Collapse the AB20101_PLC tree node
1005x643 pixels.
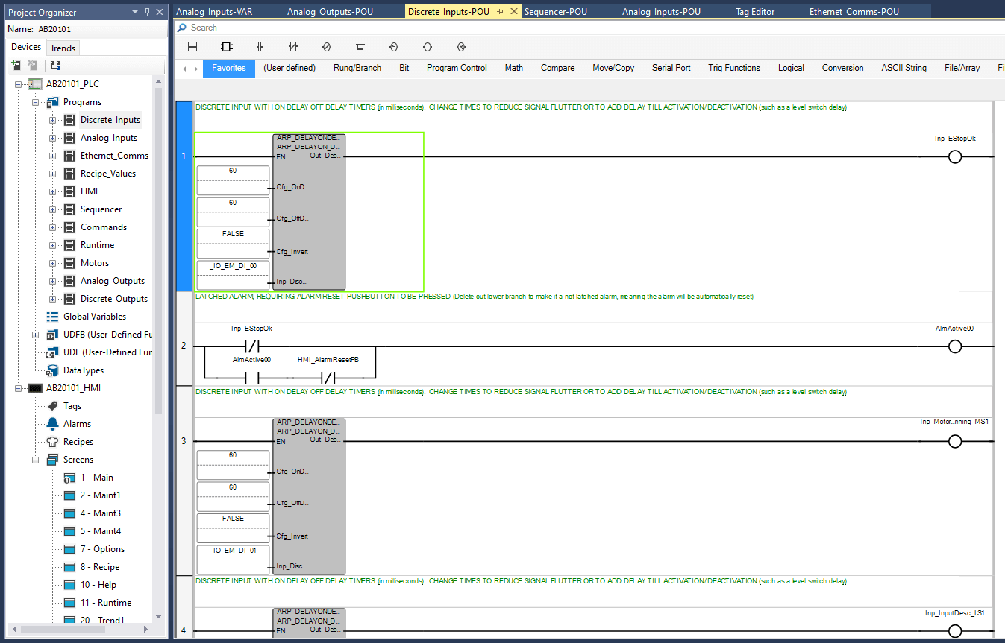click(18, 84)
